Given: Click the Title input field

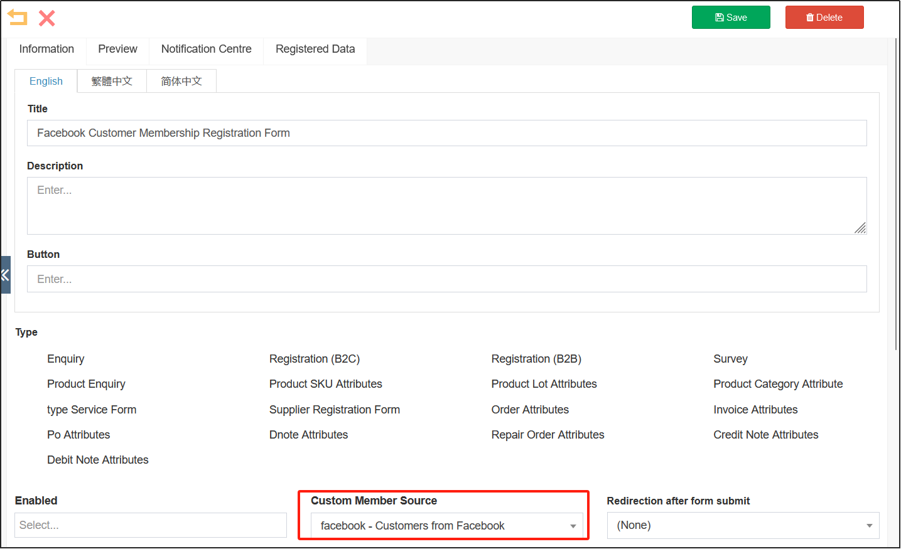Looking at the screenshot, I should point(446,133).
